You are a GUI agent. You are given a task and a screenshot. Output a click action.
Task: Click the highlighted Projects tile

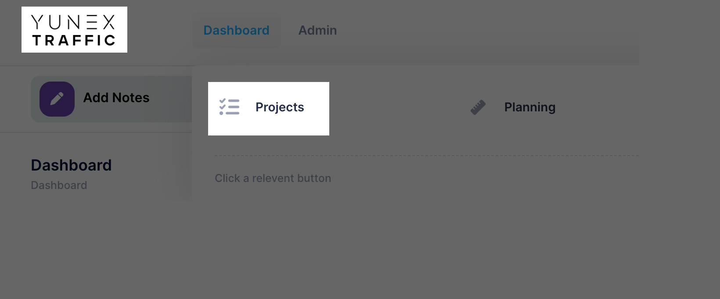click(269, 108)
